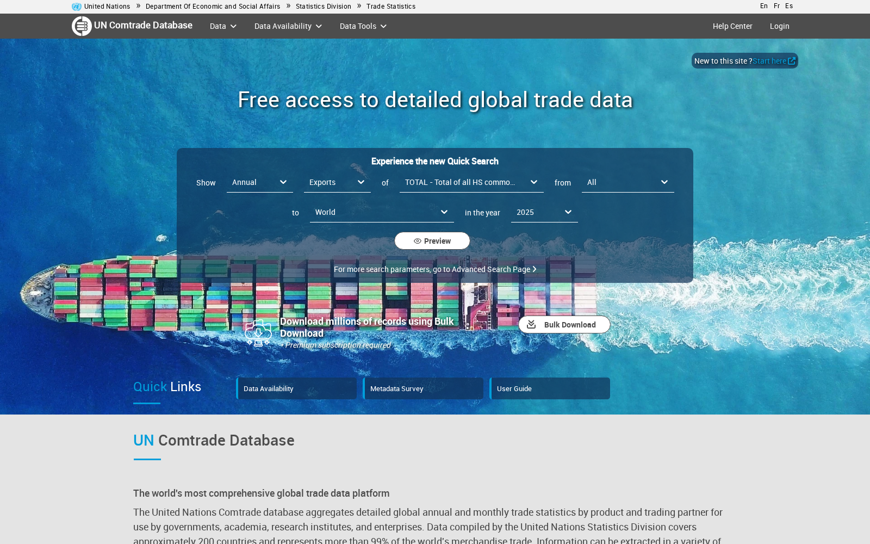Screen dimensions: 870x544
Task: Open the Data Tools menu
Action: 363,26
